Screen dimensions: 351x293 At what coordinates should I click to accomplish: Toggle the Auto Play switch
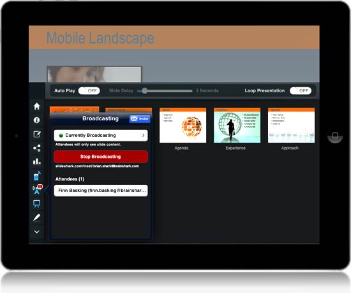click(89, 91)
